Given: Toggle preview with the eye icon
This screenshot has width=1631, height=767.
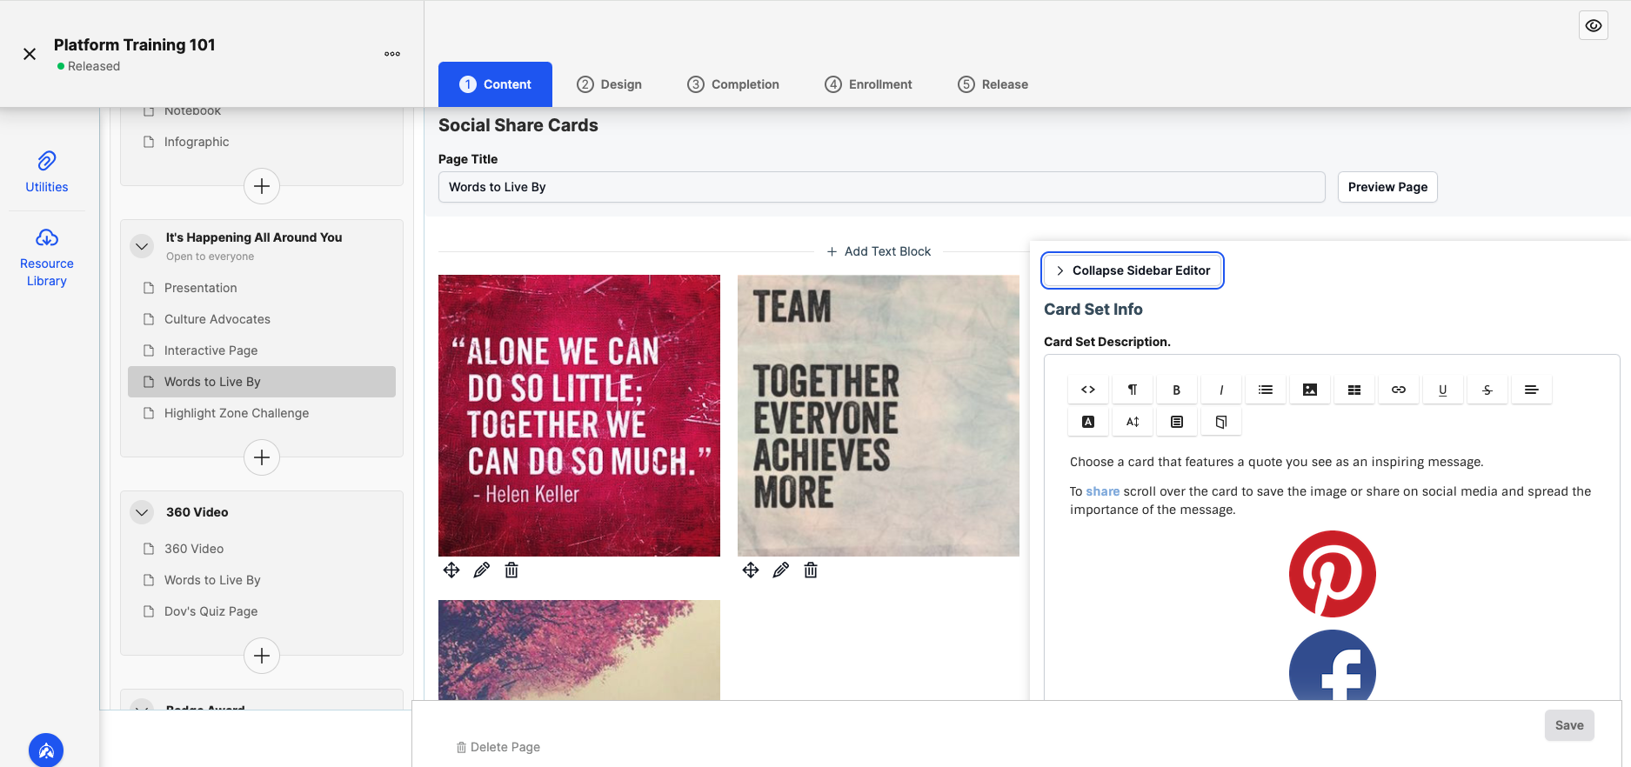Looking at the screenshot, I should pyautogui.click(x=1594, y=26).
